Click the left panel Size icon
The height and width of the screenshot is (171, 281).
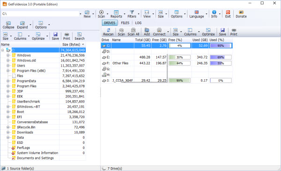pos(5,34)
